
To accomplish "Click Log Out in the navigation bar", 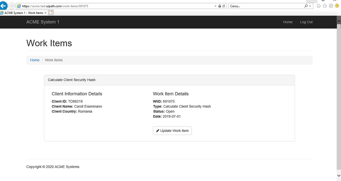I will tap(306, 22).
